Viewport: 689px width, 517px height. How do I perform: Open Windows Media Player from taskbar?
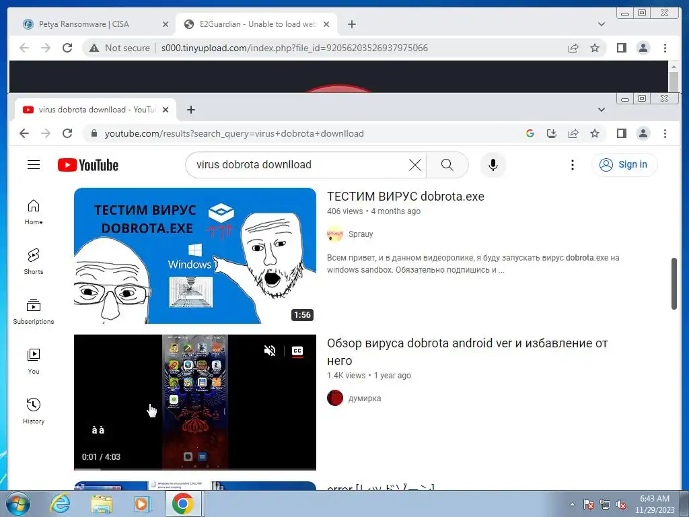143,504
